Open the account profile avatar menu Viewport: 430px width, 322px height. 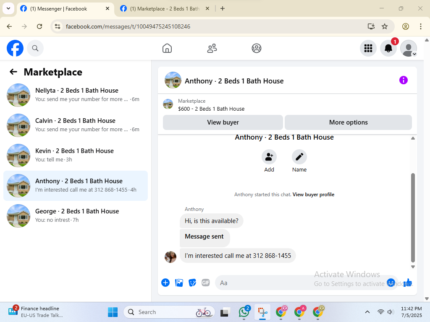[x=409, y=48]
